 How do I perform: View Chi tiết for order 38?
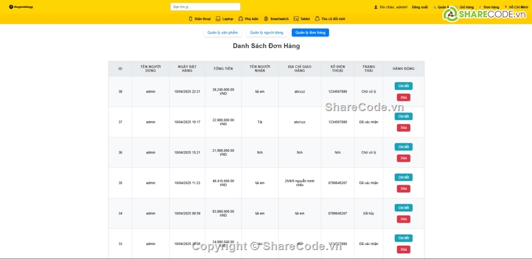(x=403, y=86)
